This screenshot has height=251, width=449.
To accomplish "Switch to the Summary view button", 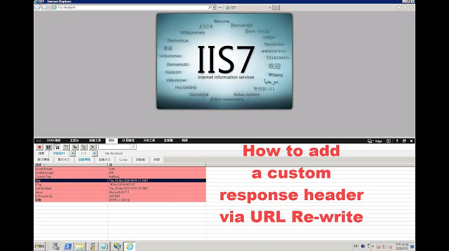I will click(42, 153).
